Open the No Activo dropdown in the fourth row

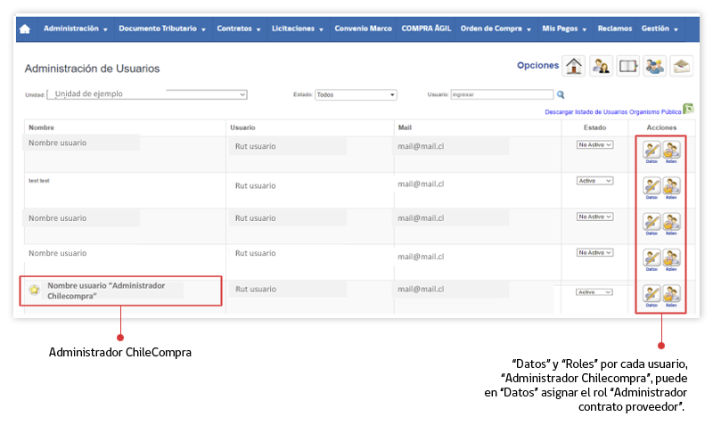pyautogui.click(x=594, y=253)
